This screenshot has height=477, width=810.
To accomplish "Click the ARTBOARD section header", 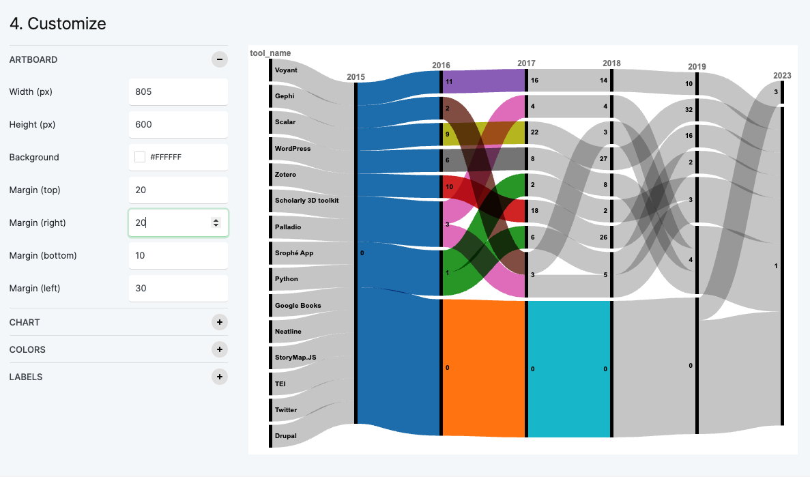I will (x=118, y=59).
